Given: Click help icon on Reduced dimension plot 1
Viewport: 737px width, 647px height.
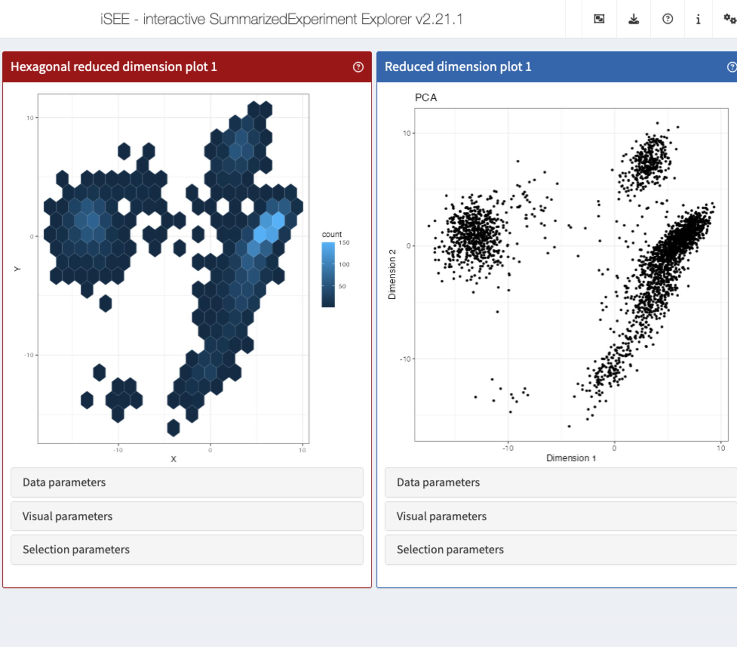Looking at the screenshot, I should tap(732, 67).
